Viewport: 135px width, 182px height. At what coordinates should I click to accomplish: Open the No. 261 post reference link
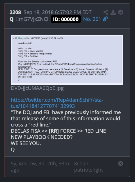coord(92,19)
